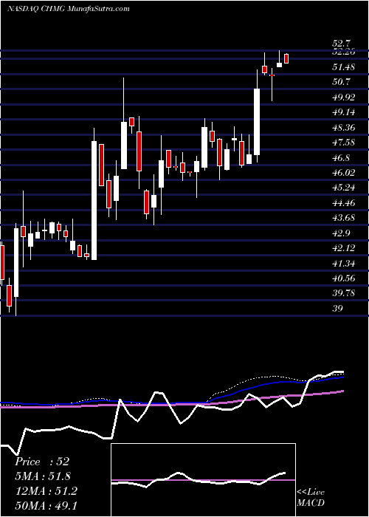Click the 51.48 price axis label
The image size is (369, 517).
[x=344, y=67]
